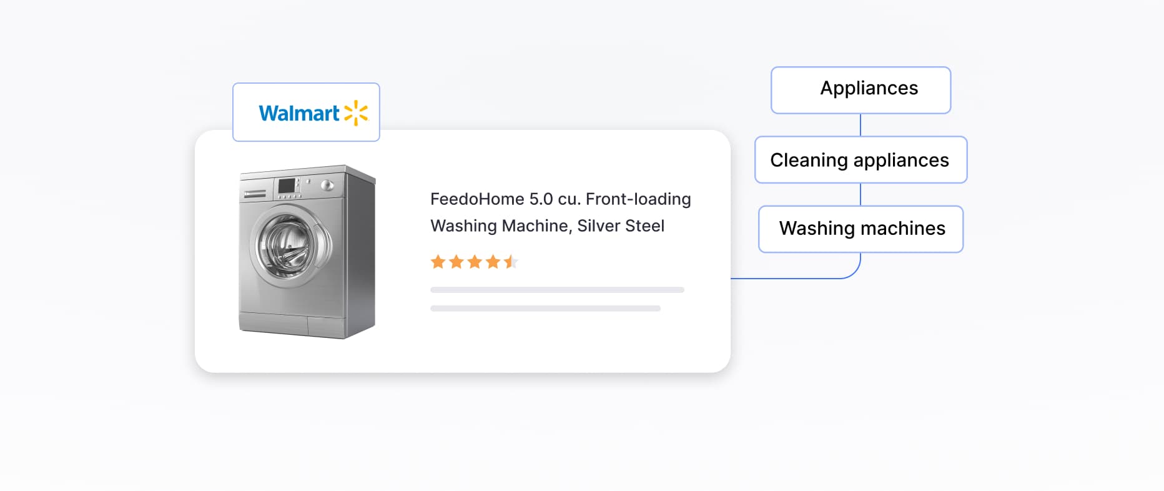
Task: Select the first orange rating star
Action: tap(438, 262)
